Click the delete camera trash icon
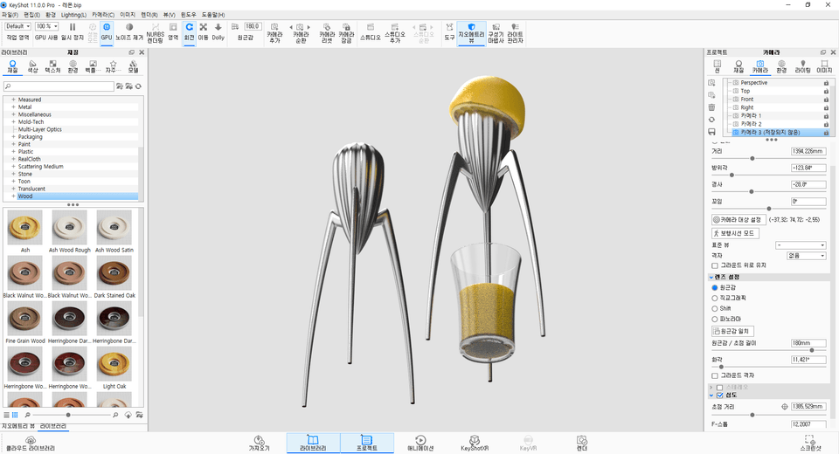839x454 pixels. (x=711, y=107)
